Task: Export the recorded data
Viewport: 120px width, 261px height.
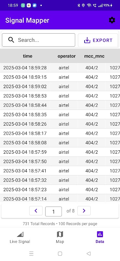Action: [98, 40]
